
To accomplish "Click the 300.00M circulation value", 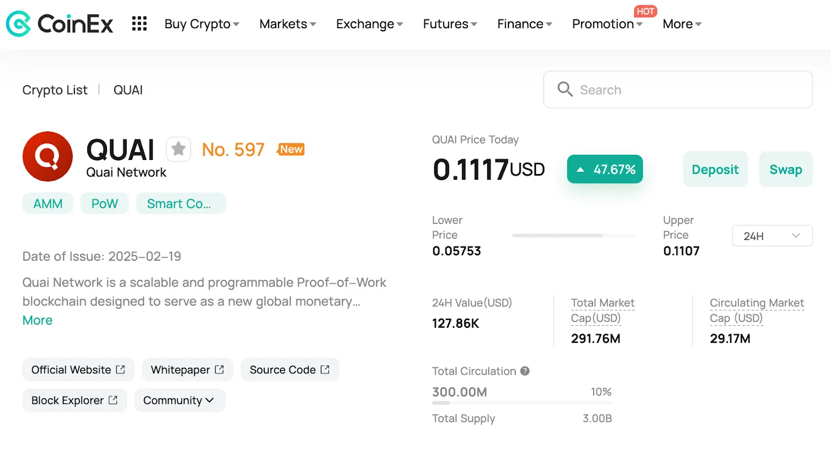I will click(x=460, y=392).
